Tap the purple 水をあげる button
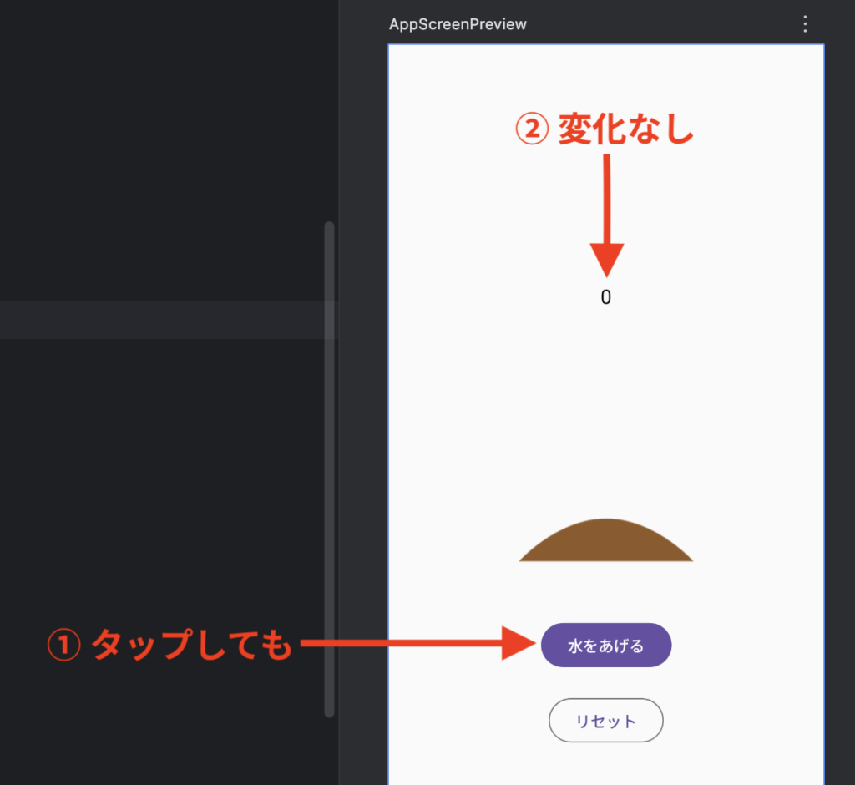Viewport: 855px width, 785px height. [606, 646]
